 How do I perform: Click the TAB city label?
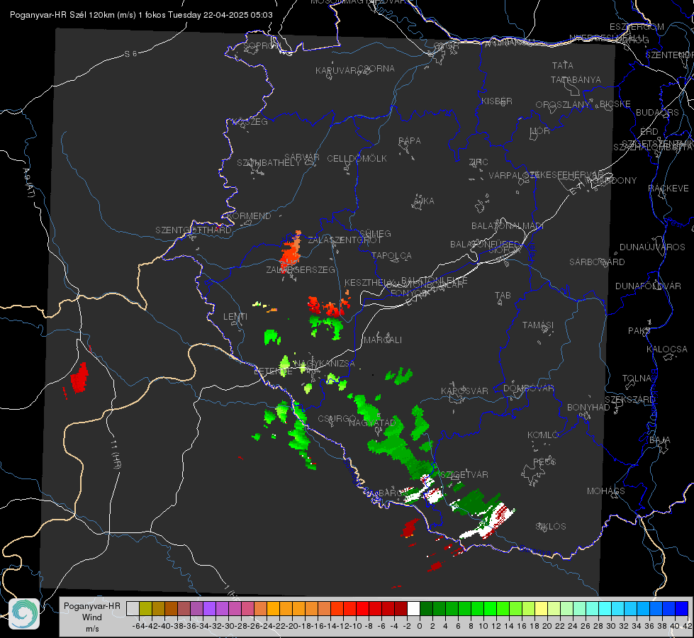(x=503, y=296)
